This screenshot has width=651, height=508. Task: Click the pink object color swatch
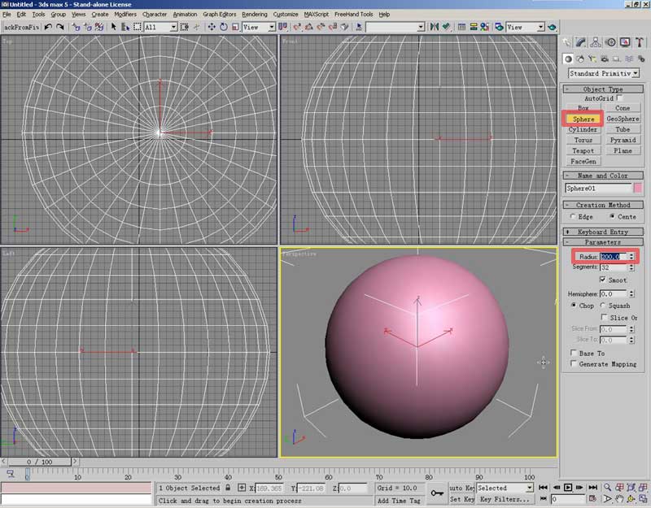pos(637,188)
